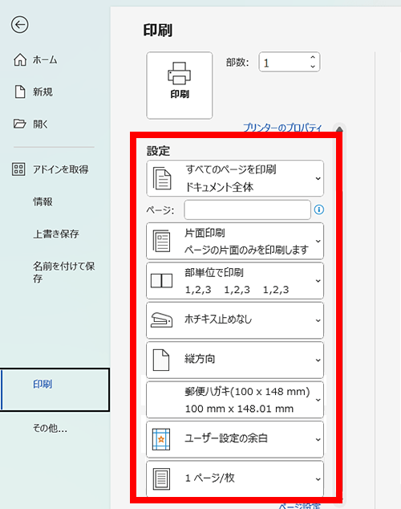This screenshot has width=401, height=509.
Task: Click the stapler icon
Action: tap(161, 320)
